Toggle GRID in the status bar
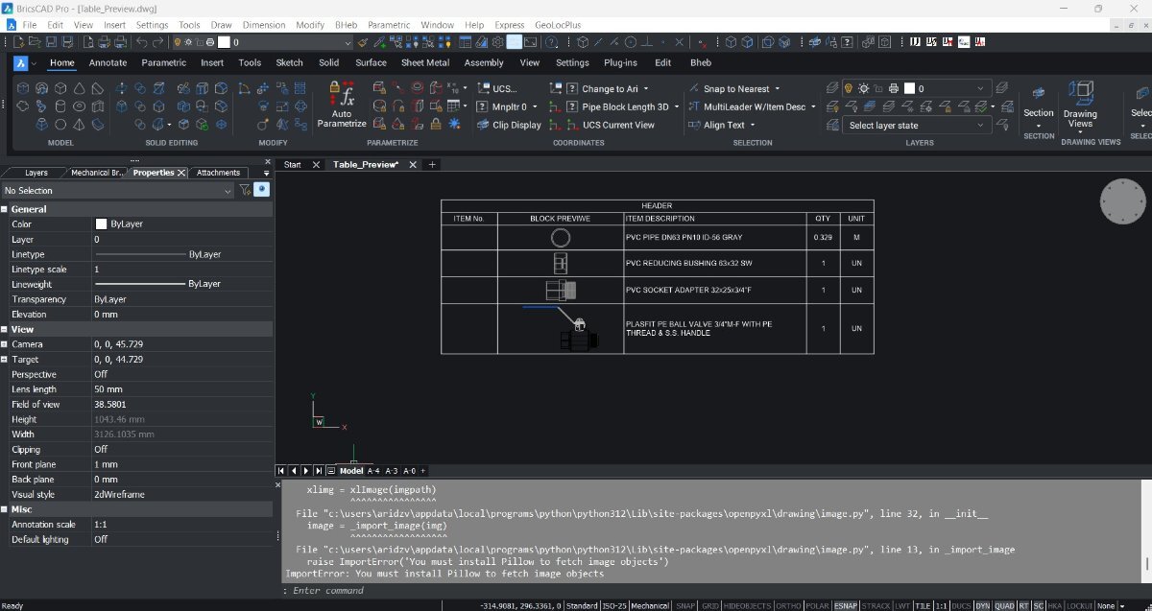1152x611 pixels. pyautogui.click(x=710, y=605)
